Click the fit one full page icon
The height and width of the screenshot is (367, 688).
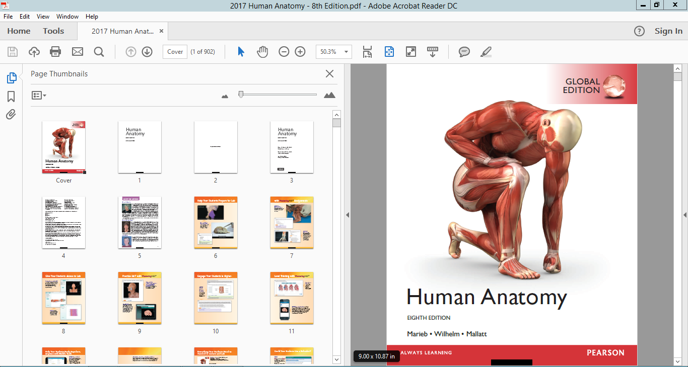[389, 52]
